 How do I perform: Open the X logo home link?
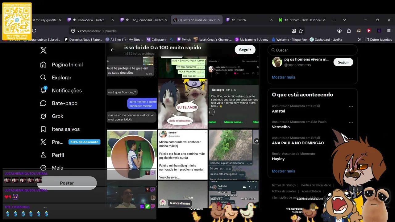pos(44,51)
